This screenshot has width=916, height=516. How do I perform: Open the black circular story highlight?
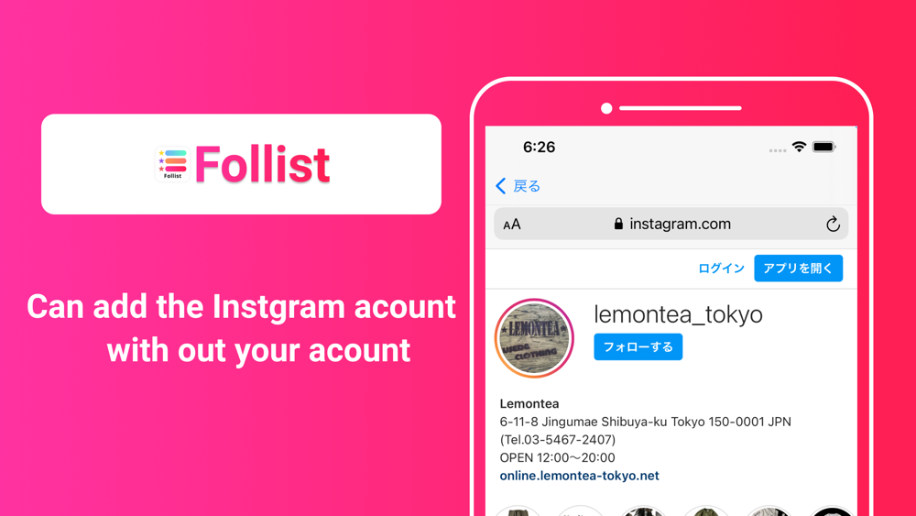[832, 511]
